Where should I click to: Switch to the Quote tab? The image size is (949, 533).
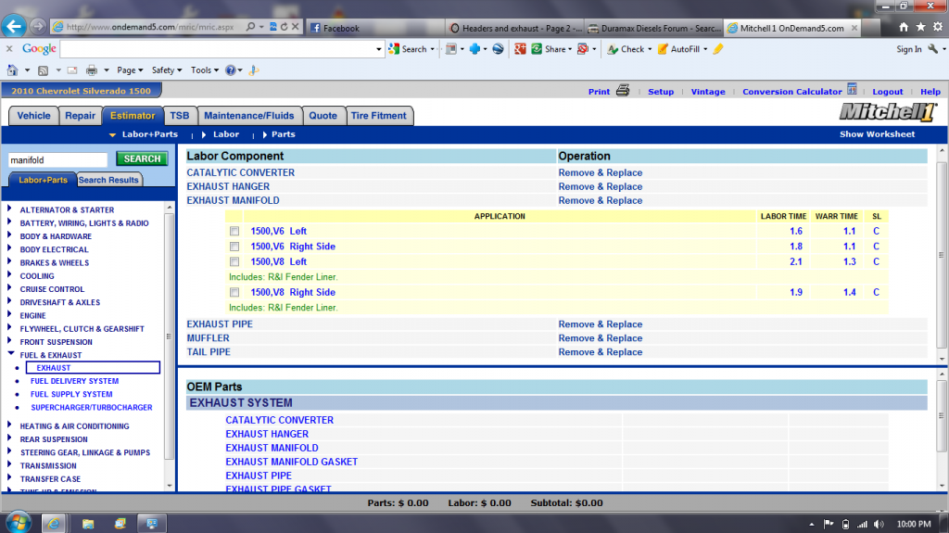pyautogui.click(x=323, y=116)
